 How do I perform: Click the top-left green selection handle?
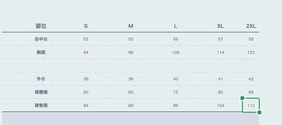tap(242, 98)
